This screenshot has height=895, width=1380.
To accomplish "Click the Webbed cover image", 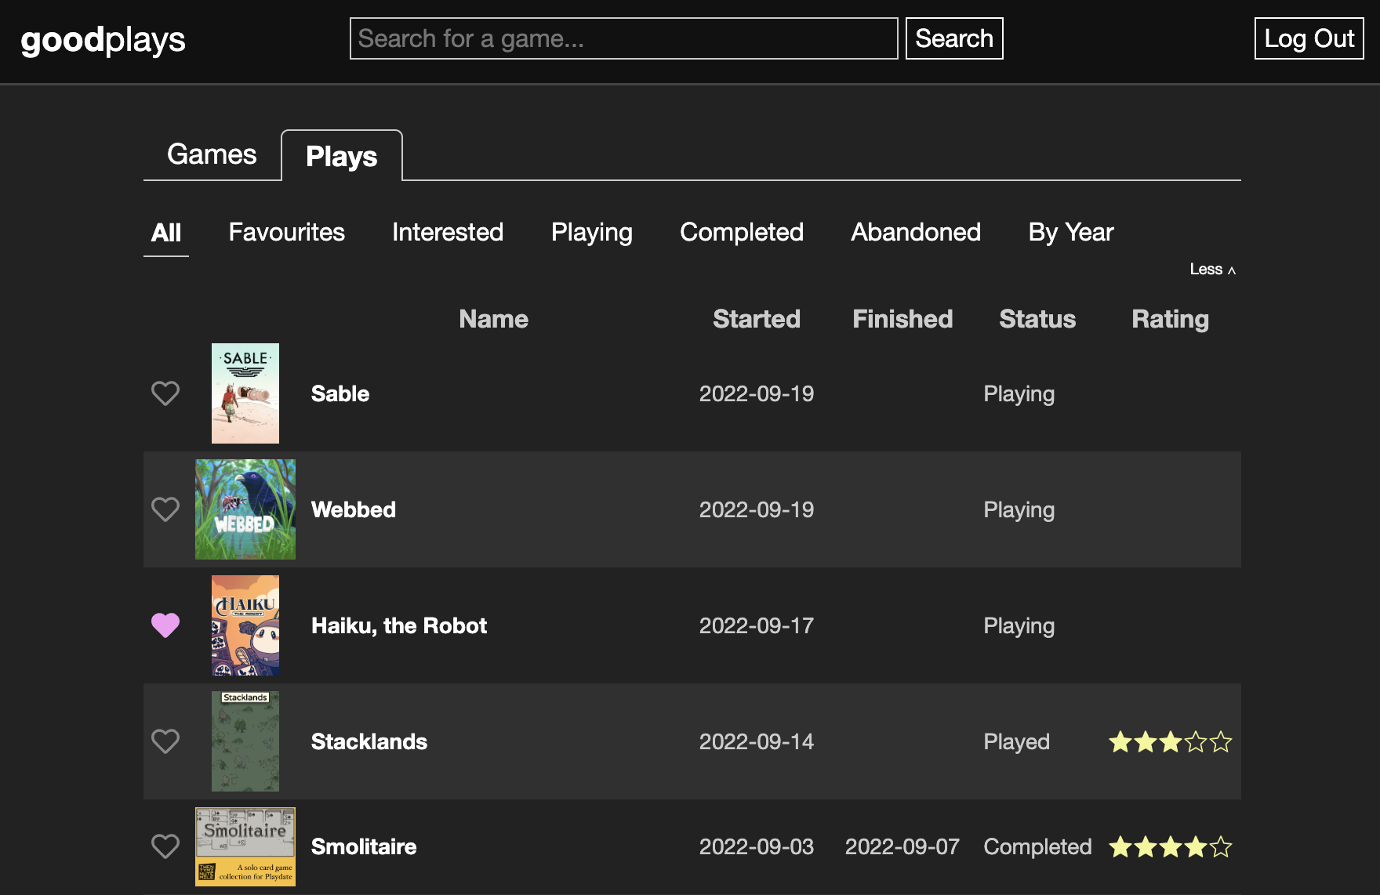I will pos(245,509).
